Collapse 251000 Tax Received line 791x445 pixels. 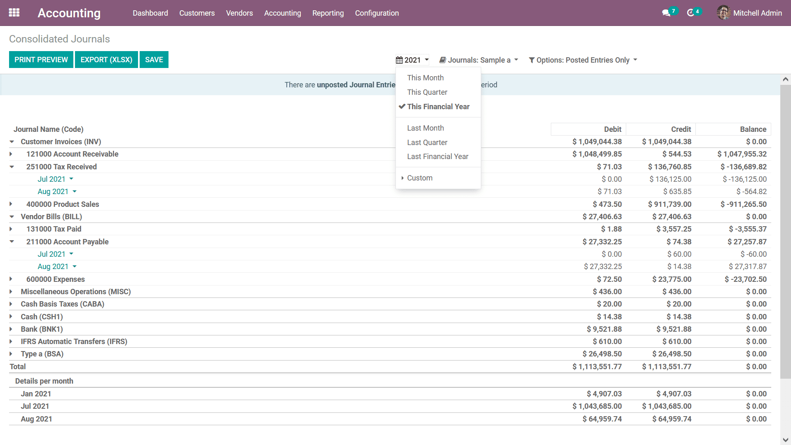12,167
